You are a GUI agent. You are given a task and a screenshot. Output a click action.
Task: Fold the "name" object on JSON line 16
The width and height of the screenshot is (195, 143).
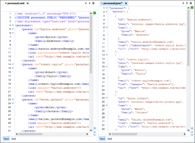pos(107,67)
